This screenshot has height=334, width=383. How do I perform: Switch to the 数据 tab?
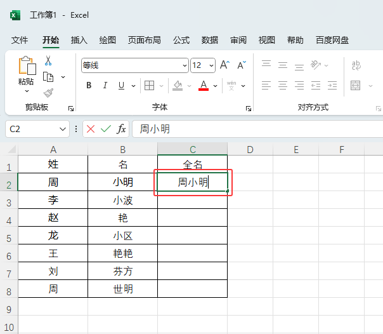click(x=210, y=40)
